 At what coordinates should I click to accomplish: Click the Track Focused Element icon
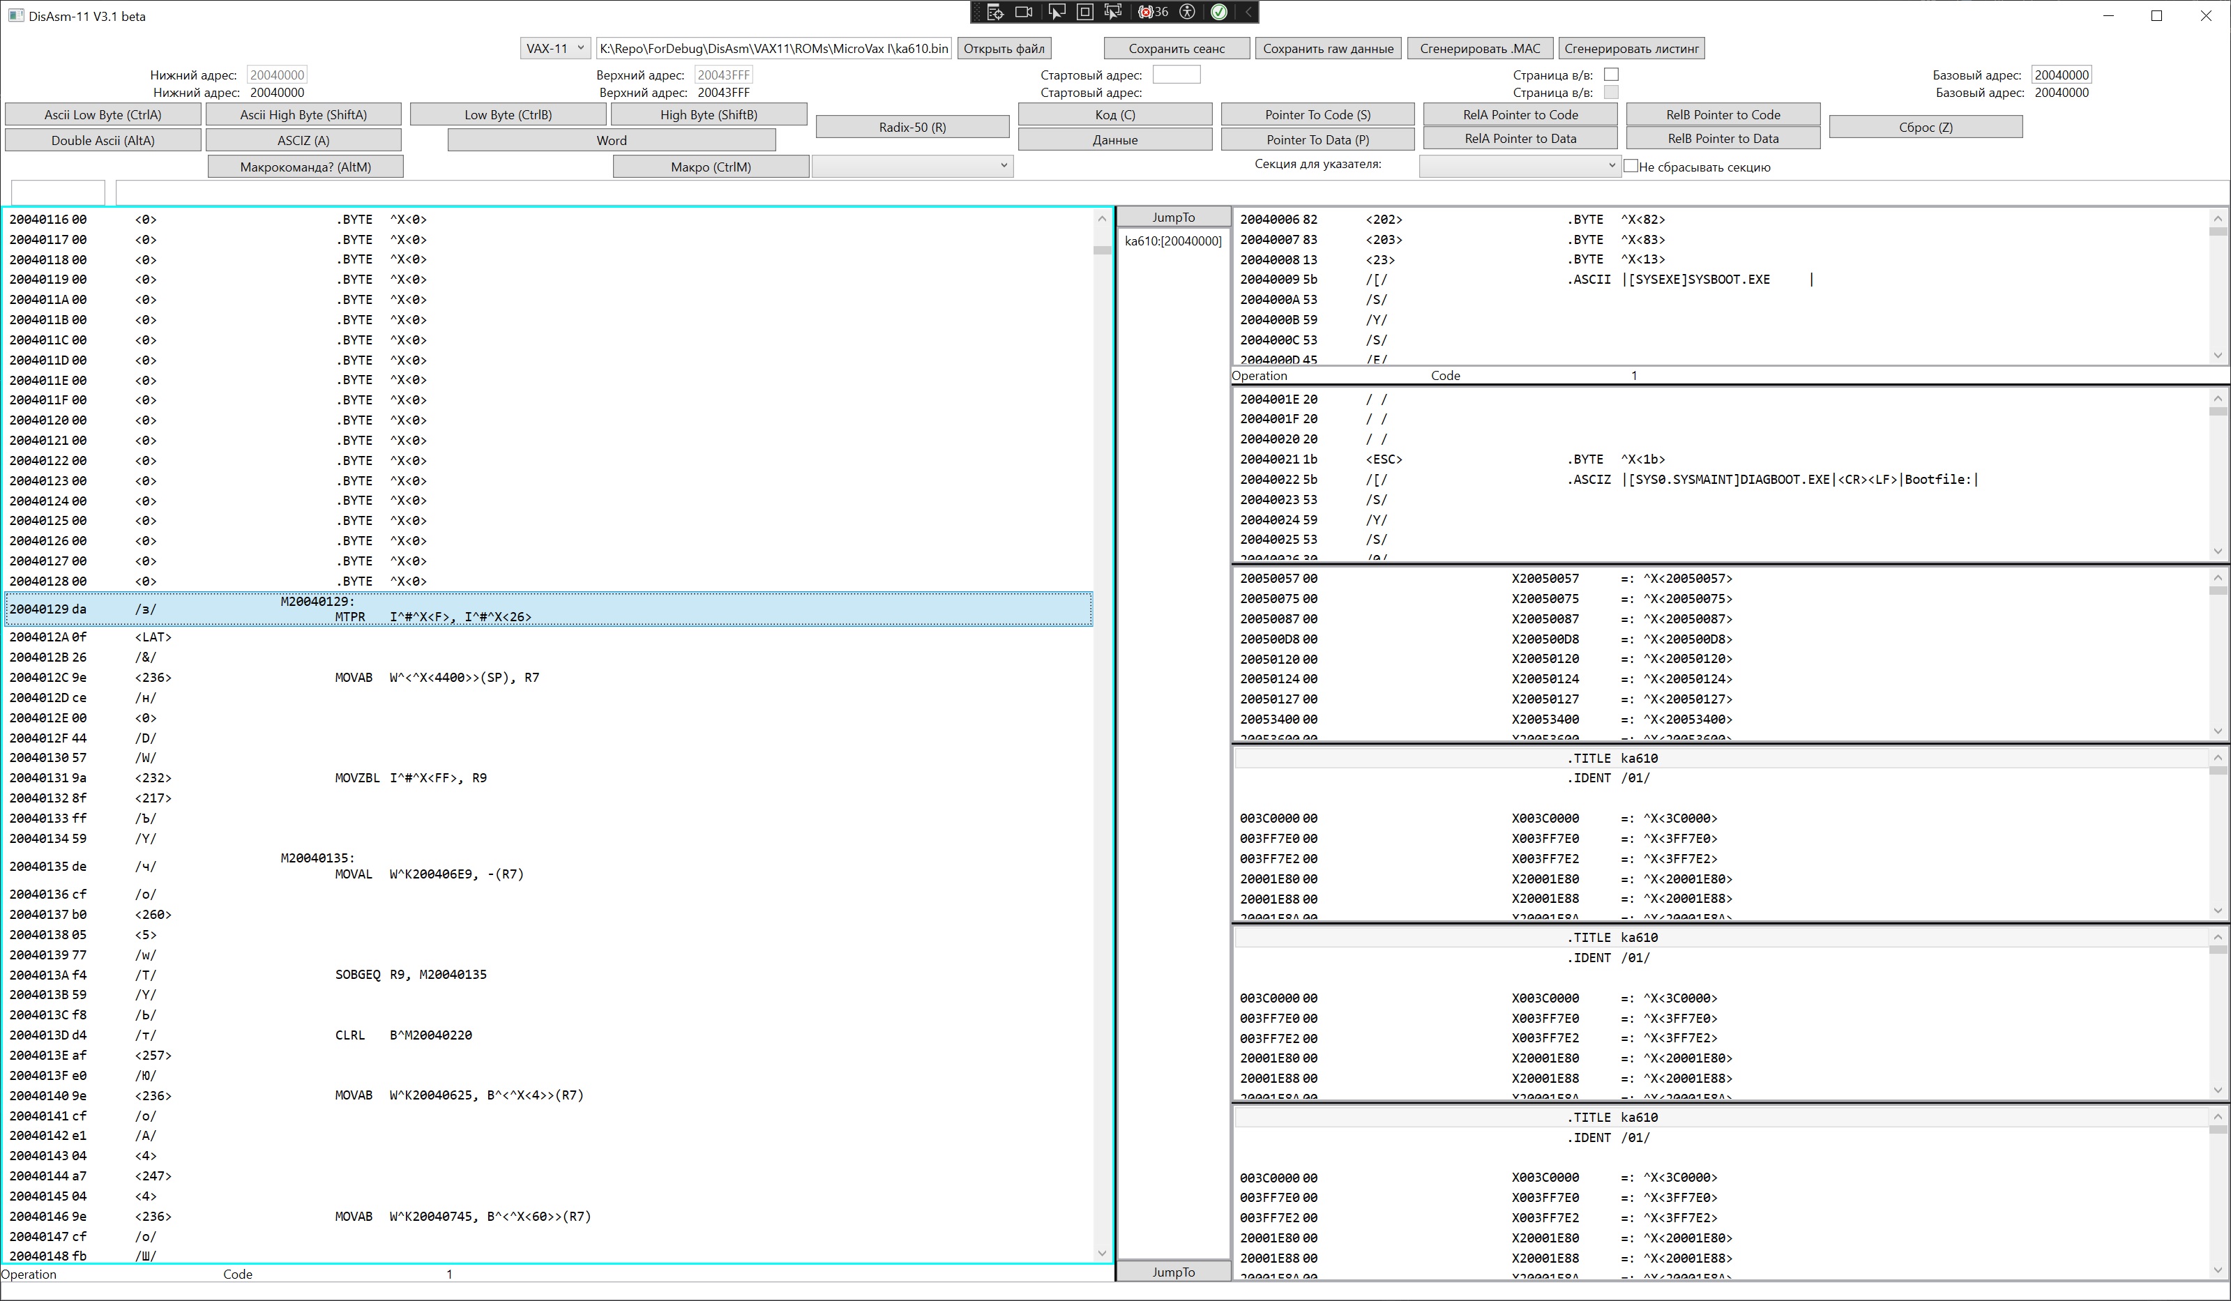coord(1113,12)
